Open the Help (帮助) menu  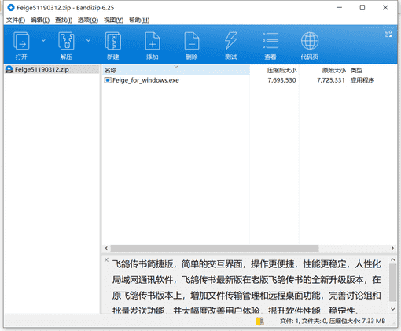(x=139, y=20)
